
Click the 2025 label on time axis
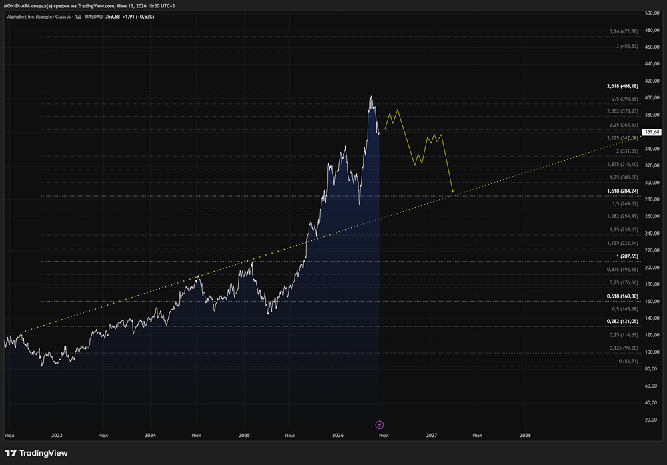(x=244, y=435)
